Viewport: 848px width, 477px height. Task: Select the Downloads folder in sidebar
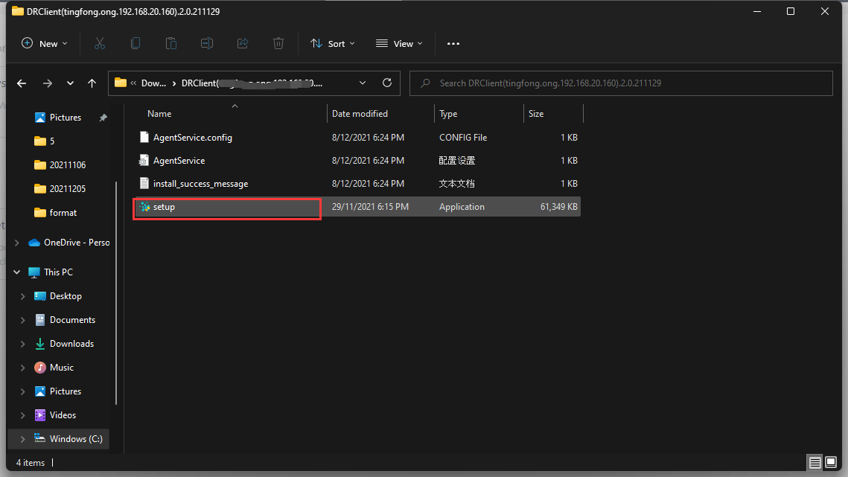(x=70, y=343)
